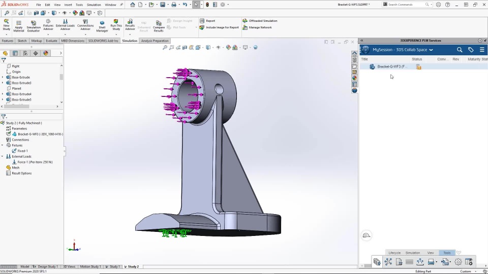Expand the Boss-Extrude3 feature
Viewport: 488px width, 274px height.
(x=3, y=83)
